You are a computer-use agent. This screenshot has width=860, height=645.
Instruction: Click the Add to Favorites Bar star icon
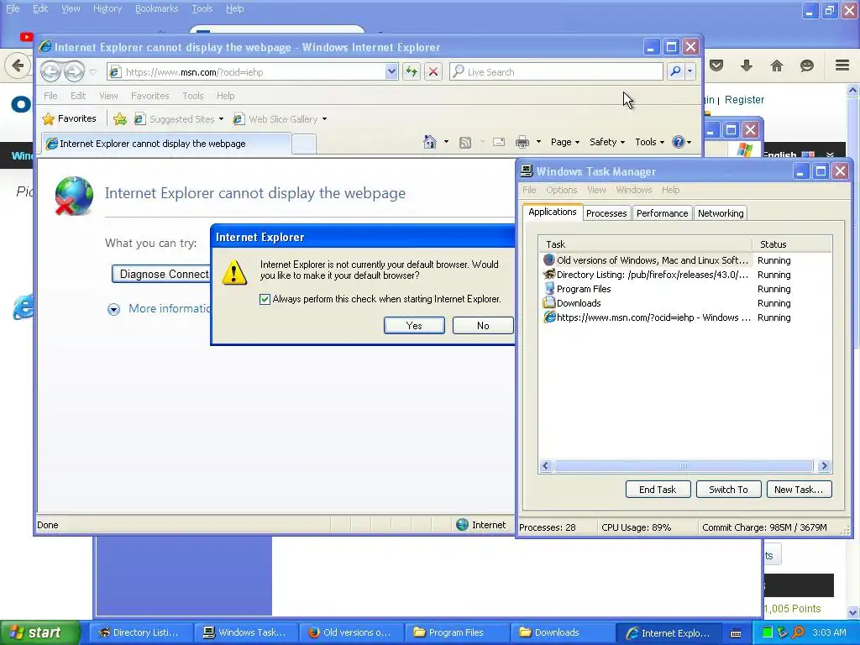point(119,119)
